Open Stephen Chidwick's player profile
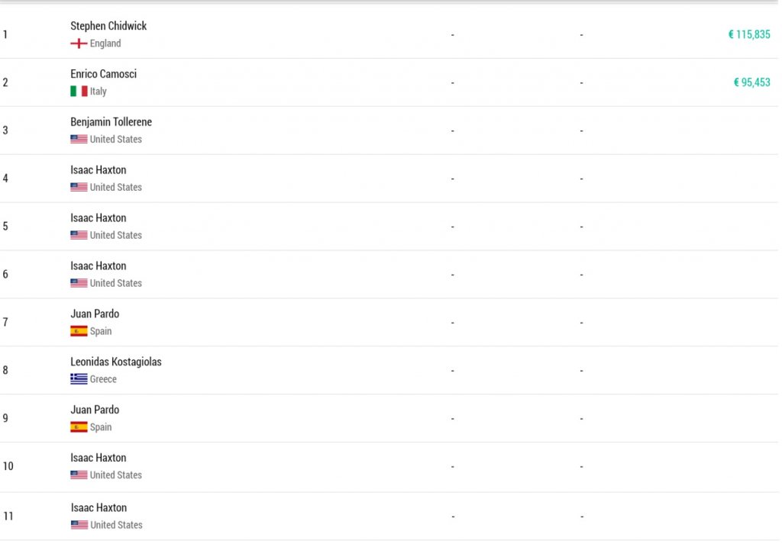Viewport: 782px width, 547px height. 108,26
